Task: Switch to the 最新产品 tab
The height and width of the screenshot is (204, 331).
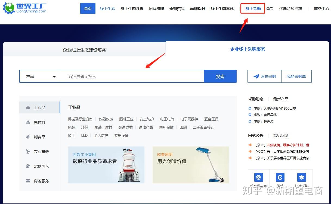Action: [281, 99]
